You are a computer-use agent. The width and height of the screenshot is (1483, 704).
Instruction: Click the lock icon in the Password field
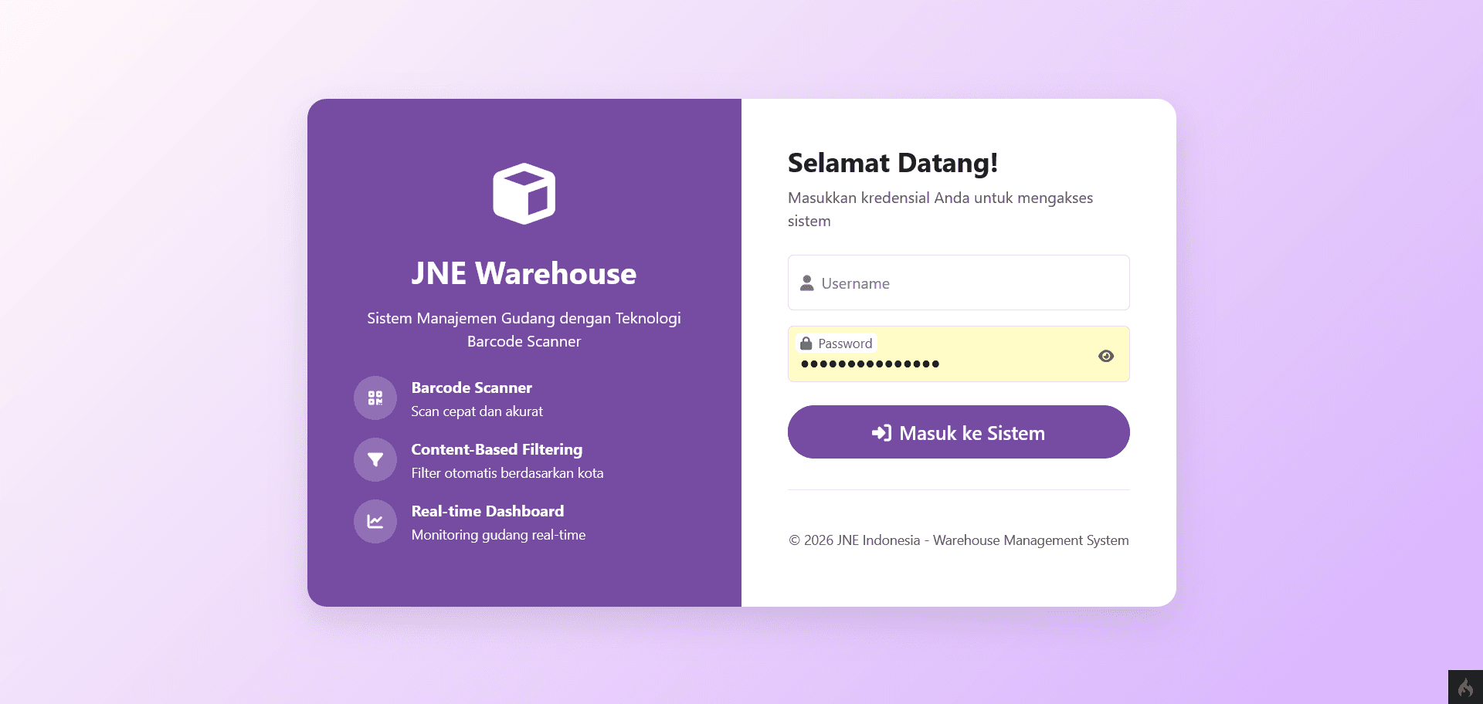[806, 343]
